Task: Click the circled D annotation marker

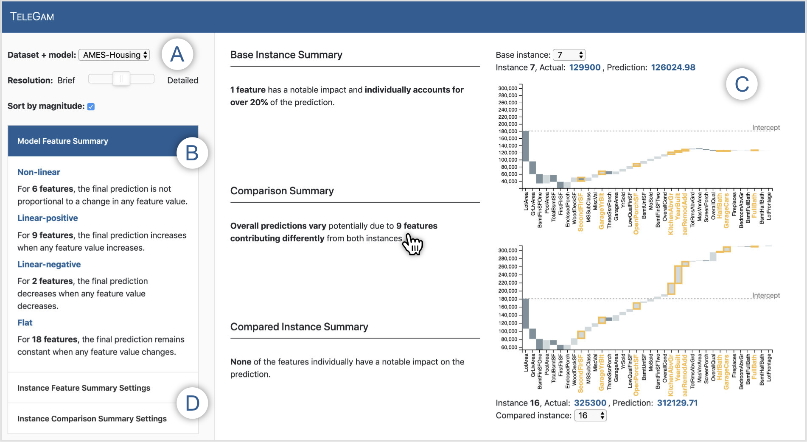Action: point(192,403)
